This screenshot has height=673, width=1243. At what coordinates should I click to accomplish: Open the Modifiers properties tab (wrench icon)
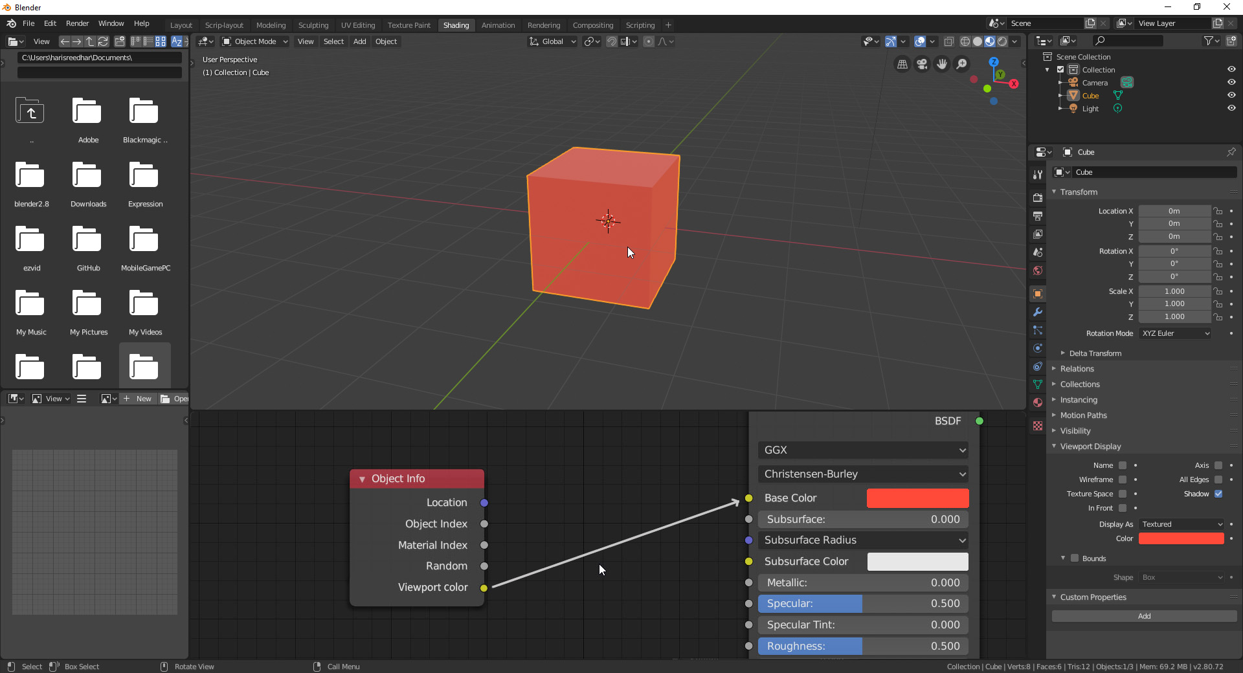1038,312
